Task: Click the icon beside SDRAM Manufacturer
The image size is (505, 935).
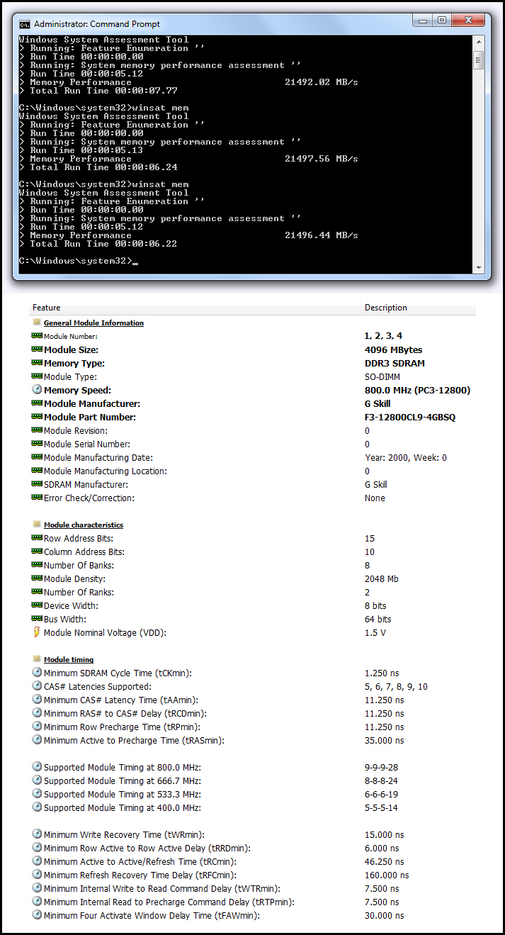Action: click(x=37, y=484)
